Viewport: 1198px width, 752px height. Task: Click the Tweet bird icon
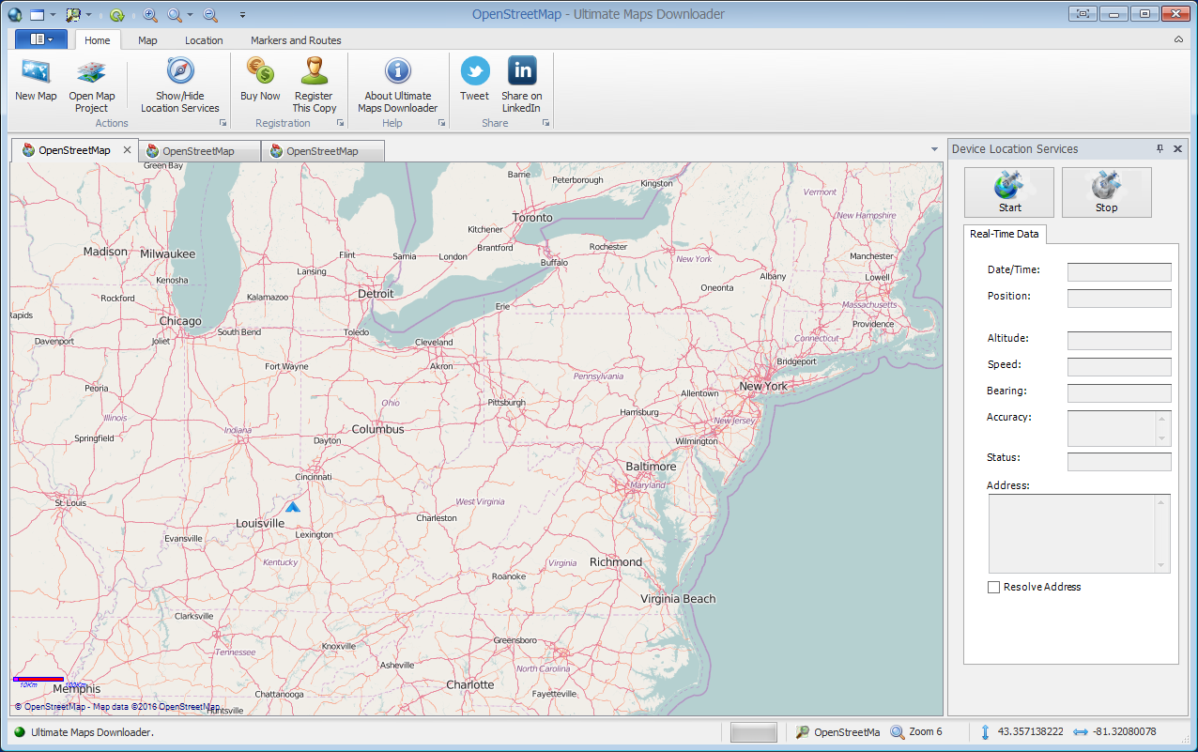click(x=475, y=71)
